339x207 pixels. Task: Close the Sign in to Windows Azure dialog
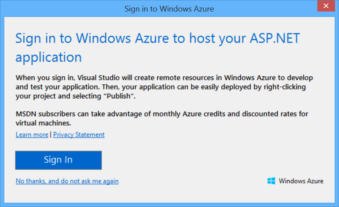(326, 6)
